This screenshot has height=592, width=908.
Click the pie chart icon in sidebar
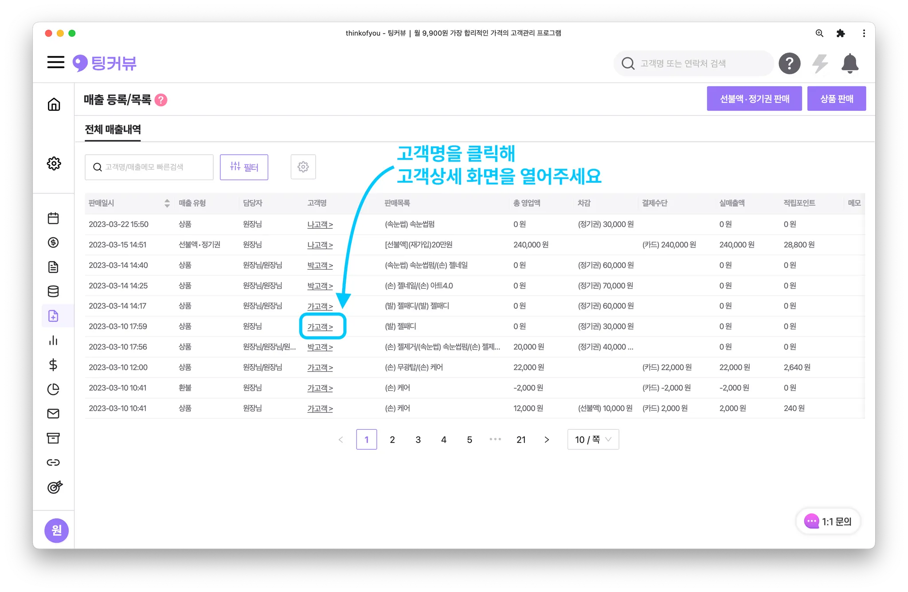(x=53, y=389)
